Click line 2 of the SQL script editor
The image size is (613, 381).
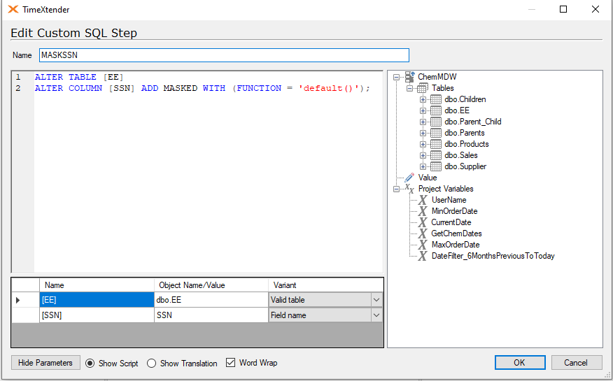(202, 88)
